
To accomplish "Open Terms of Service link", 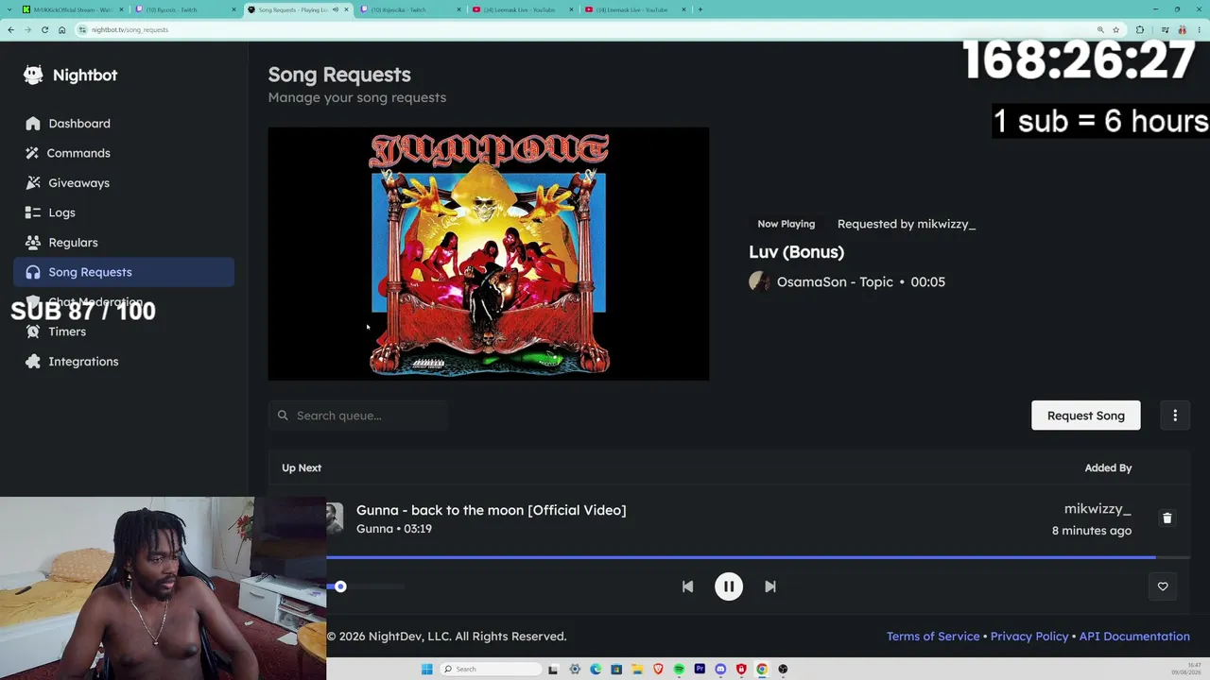I will (933, 637).
